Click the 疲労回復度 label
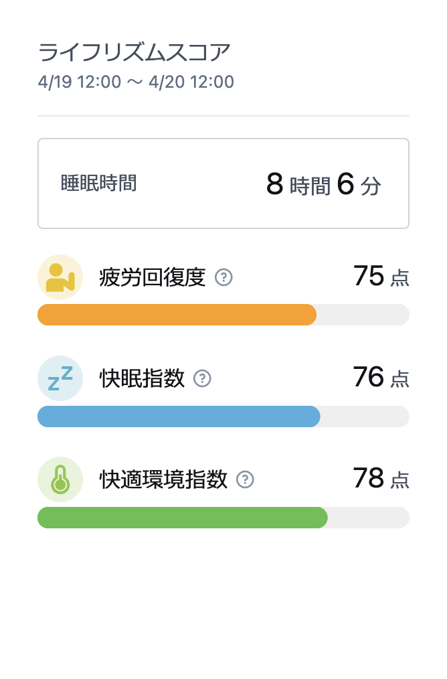The image size is (447, 679). coord(153,278)
